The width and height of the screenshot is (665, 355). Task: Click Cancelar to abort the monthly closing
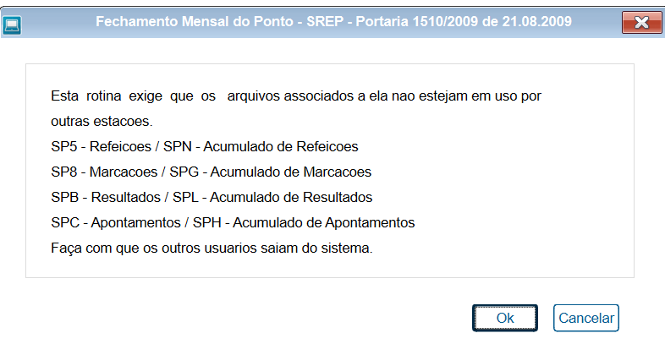tap(586, 318)
